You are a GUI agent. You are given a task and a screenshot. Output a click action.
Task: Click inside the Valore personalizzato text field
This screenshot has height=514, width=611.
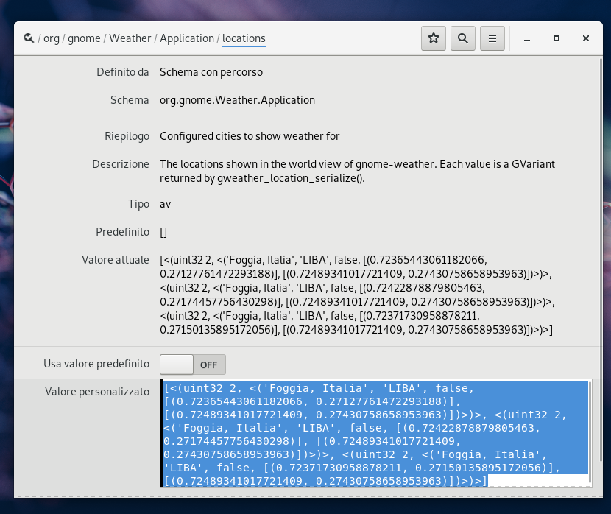[375, 434]
